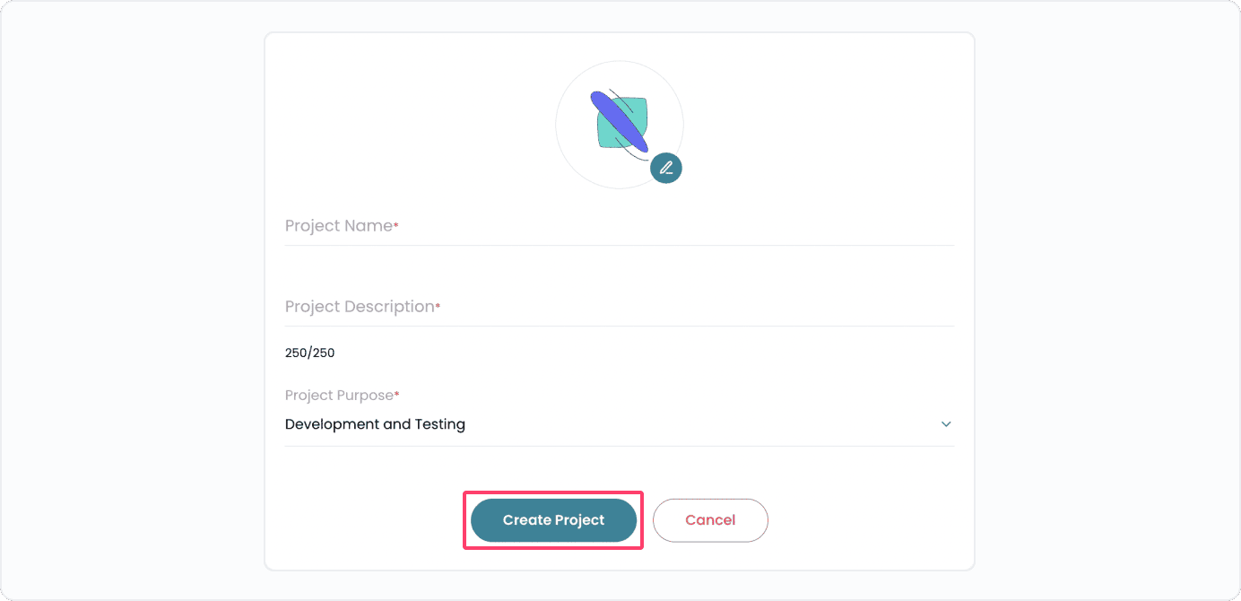Click the red asterisk beside Project Name

click(x=396, y=225)
